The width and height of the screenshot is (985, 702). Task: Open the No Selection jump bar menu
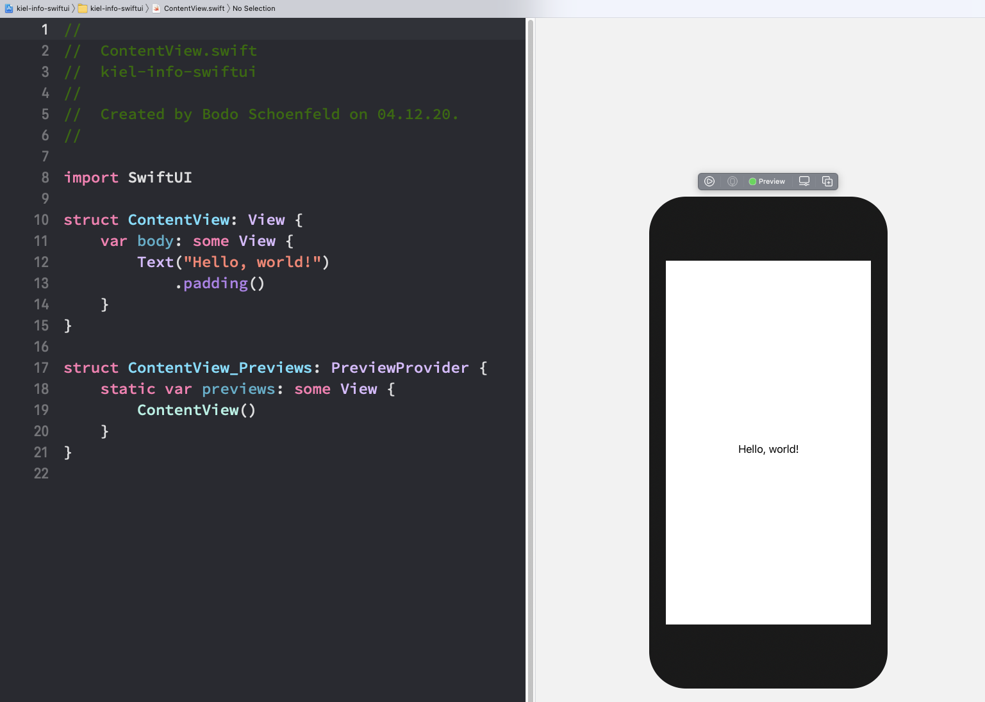255,8
